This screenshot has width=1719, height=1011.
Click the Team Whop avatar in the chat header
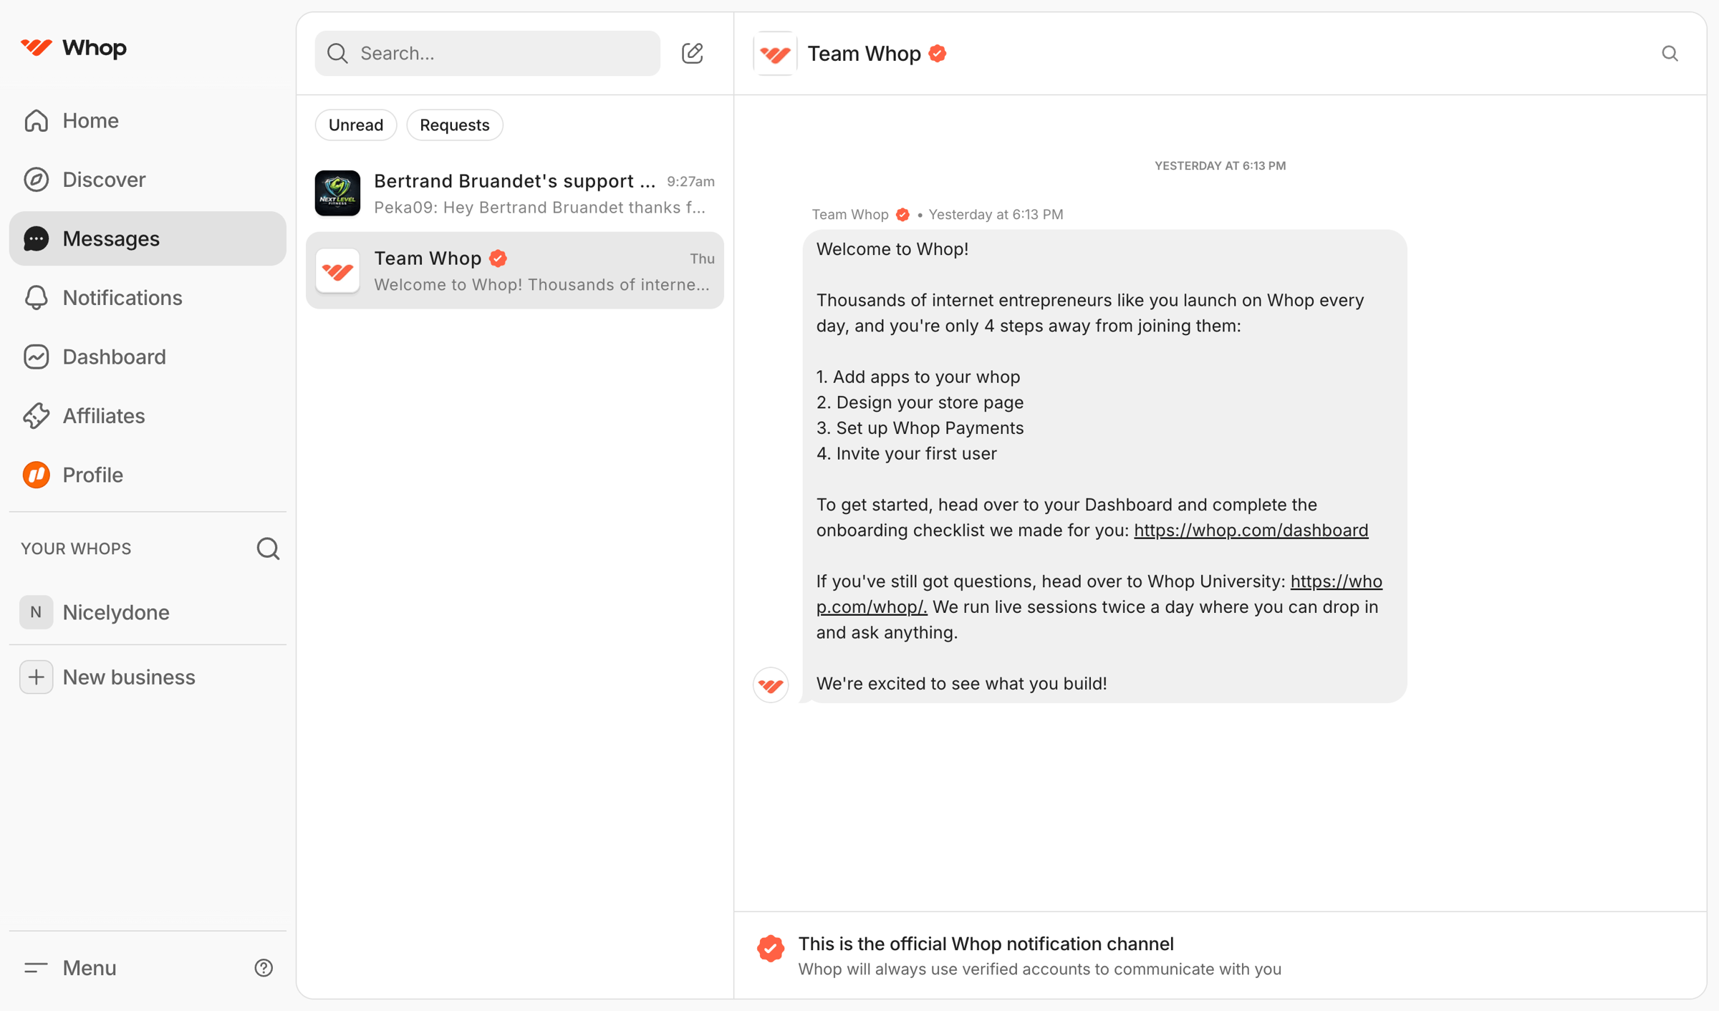click(x=775, y=53)
